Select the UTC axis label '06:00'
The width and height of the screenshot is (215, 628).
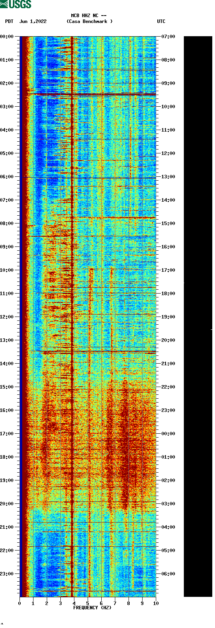point(168,574)
